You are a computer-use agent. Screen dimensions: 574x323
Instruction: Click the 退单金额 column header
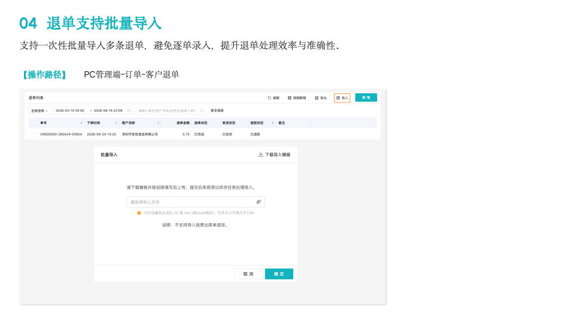pos(183,123)
